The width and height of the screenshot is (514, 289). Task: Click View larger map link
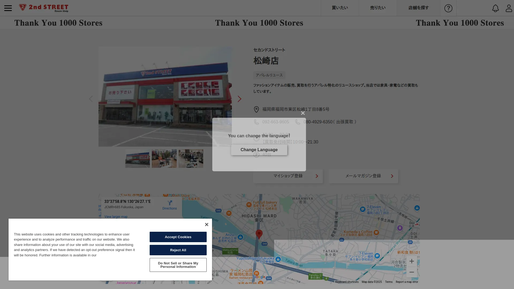(x=116, y=217)
